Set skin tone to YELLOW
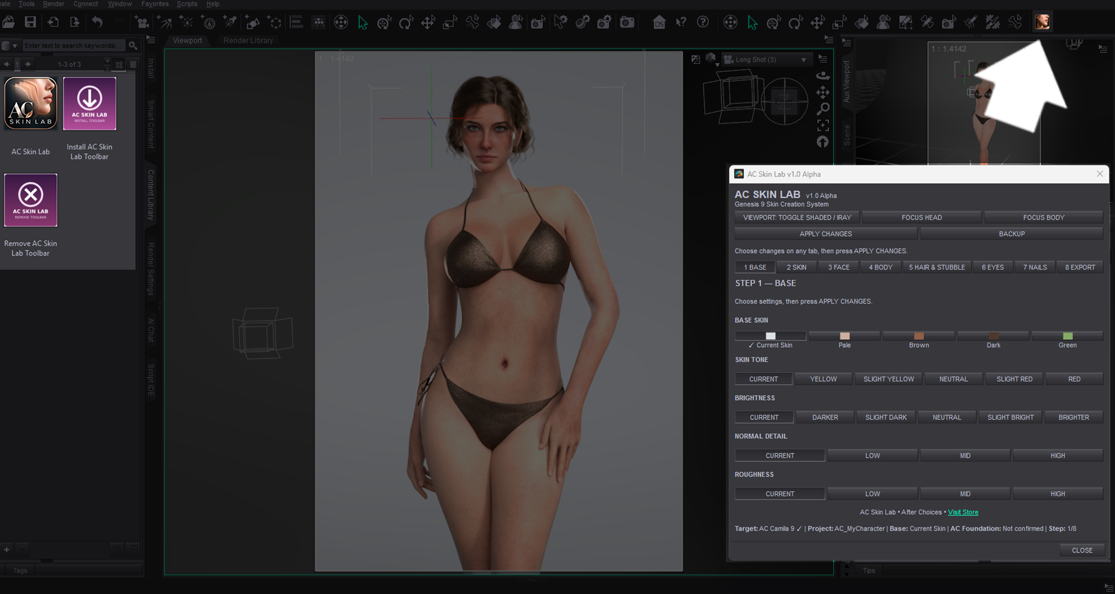 tap(823, 379)
